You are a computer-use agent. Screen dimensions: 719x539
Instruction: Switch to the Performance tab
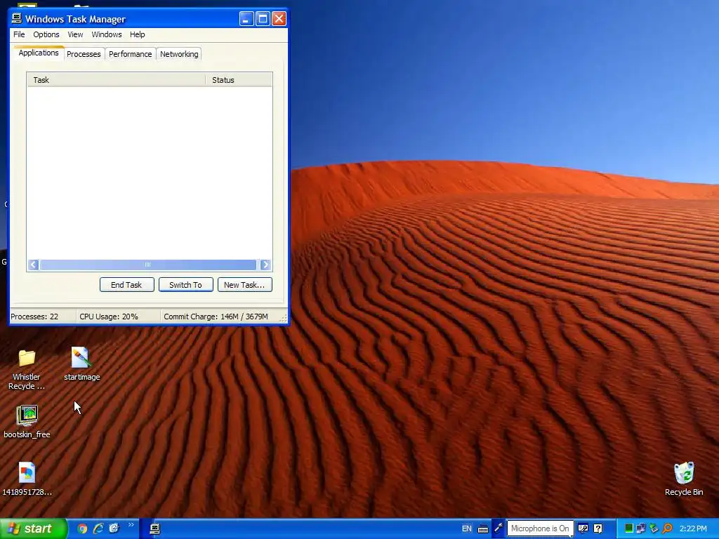pyautogui.click(x=130, y=54)
